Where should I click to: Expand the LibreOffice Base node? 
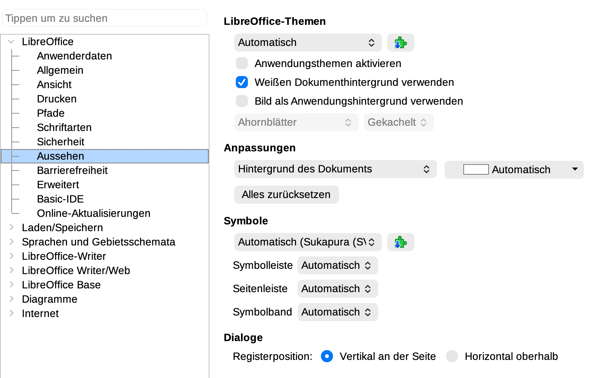click(11, 285)
